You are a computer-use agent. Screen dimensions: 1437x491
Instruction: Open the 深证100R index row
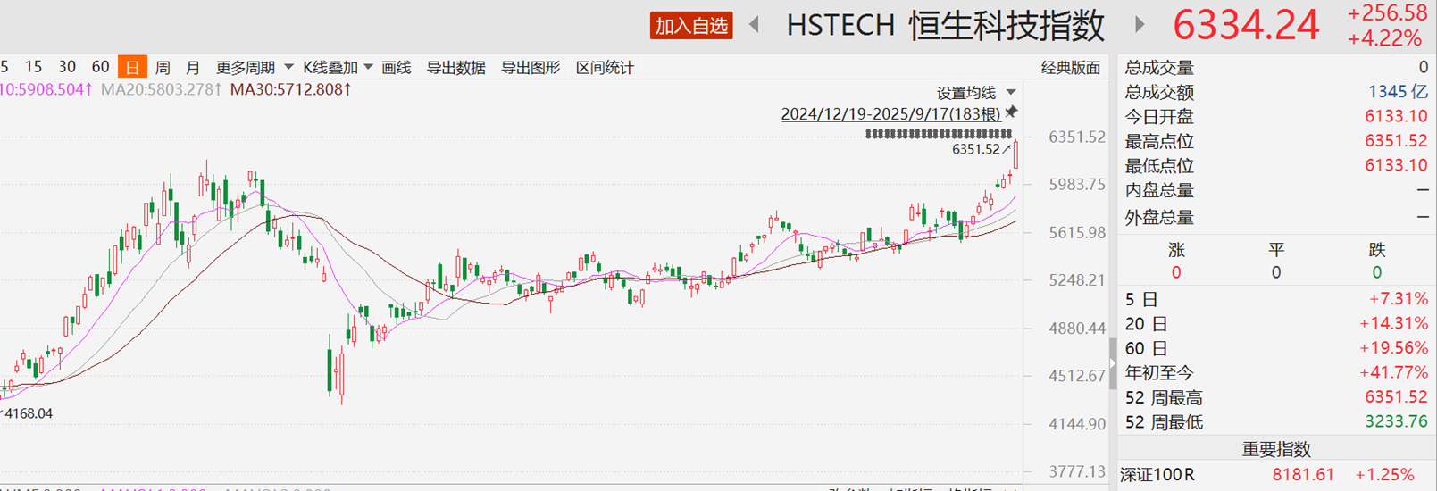tap(1276, 475)
